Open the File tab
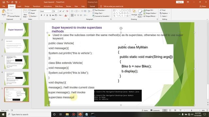Image resolution: width=209 pixels, height=117 pixels. [x=4, y=6]
